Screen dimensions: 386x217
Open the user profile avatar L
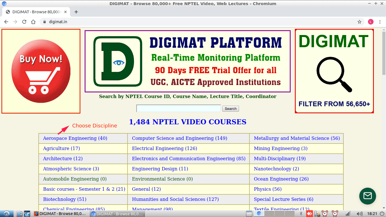point(371,22)
